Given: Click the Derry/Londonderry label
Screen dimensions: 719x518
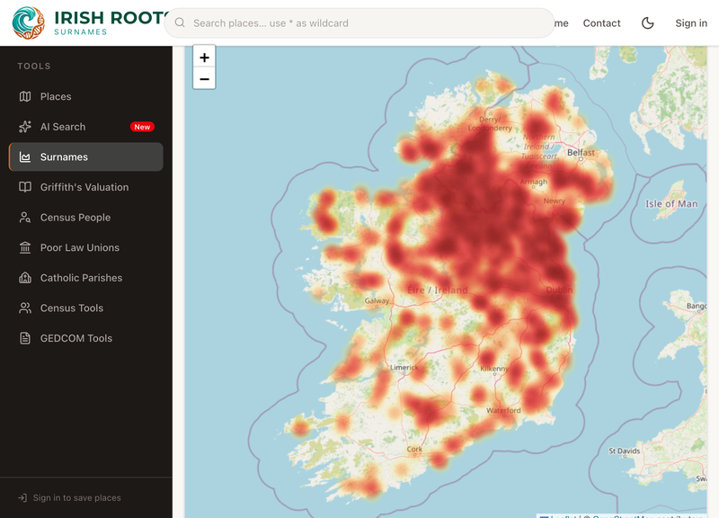Looking at the screenshot, I should [x=490, y=124].
